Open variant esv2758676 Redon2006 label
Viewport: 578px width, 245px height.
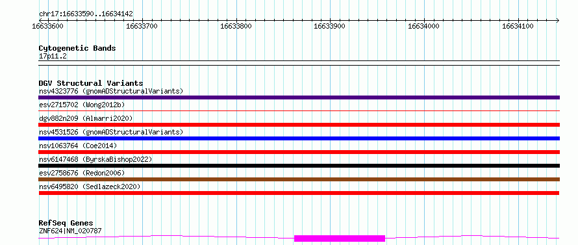(x=82, y=173)
